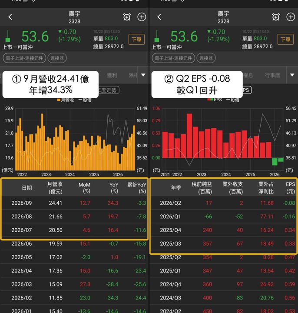Tap the back arrow on the left screen

[10, 17]
